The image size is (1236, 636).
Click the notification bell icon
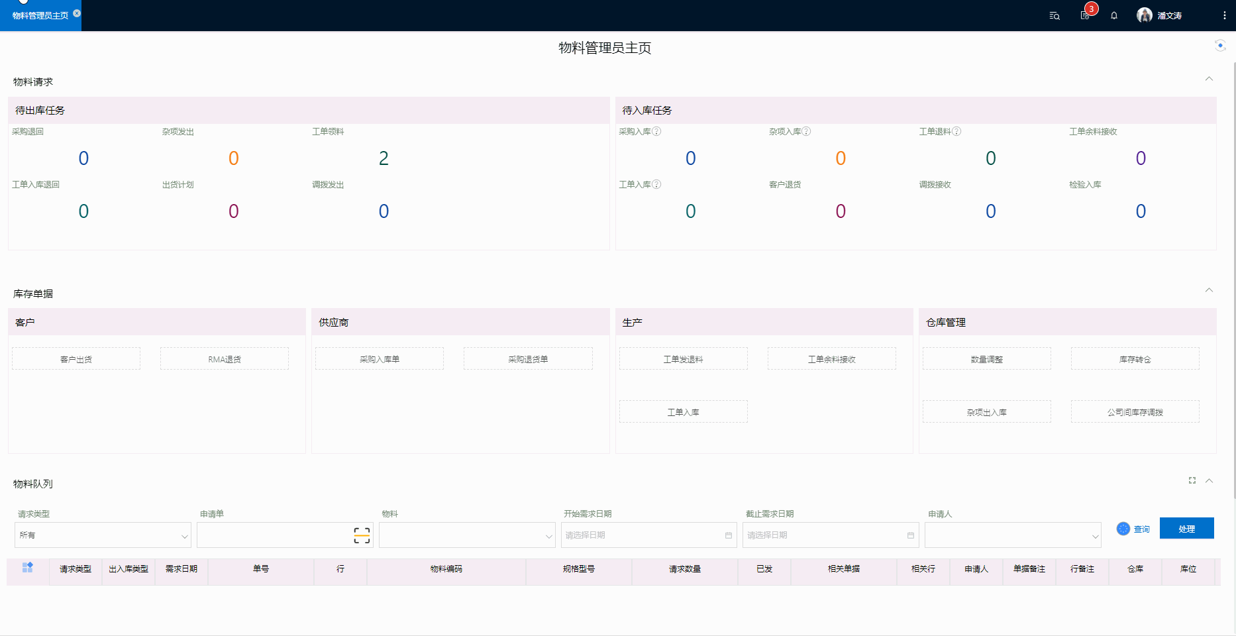pos(1114,16)
